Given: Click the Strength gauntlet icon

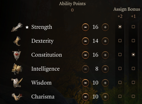Looking at the screenshot, I should [x=17, y=27].
